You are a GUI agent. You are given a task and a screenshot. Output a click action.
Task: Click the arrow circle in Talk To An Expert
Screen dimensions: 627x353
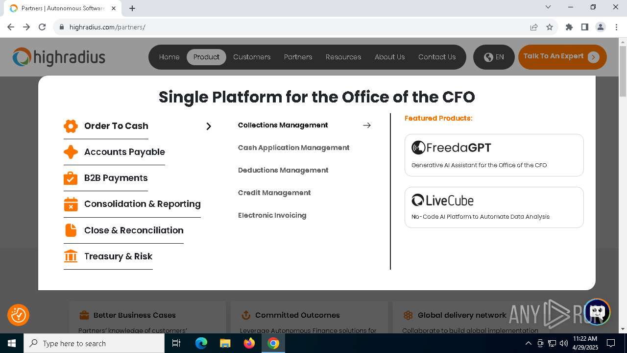[593, 57]
